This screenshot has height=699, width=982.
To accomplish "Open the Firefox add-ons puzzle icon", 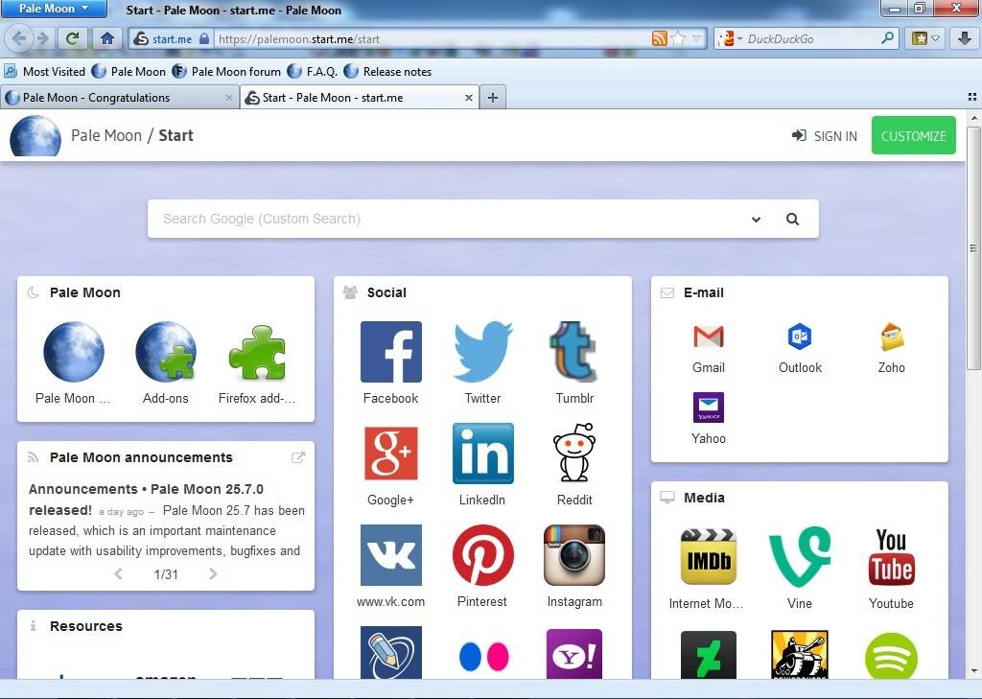I will pyautogui.click(x=257, y=352).
